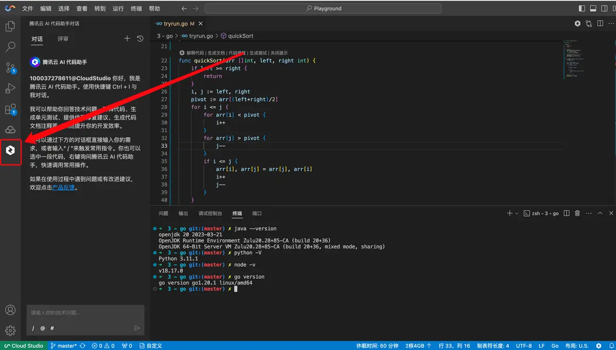Open the Source Control view
This screenshot has height=350, width=616.
pyautogui.click(x=10, y=68)
